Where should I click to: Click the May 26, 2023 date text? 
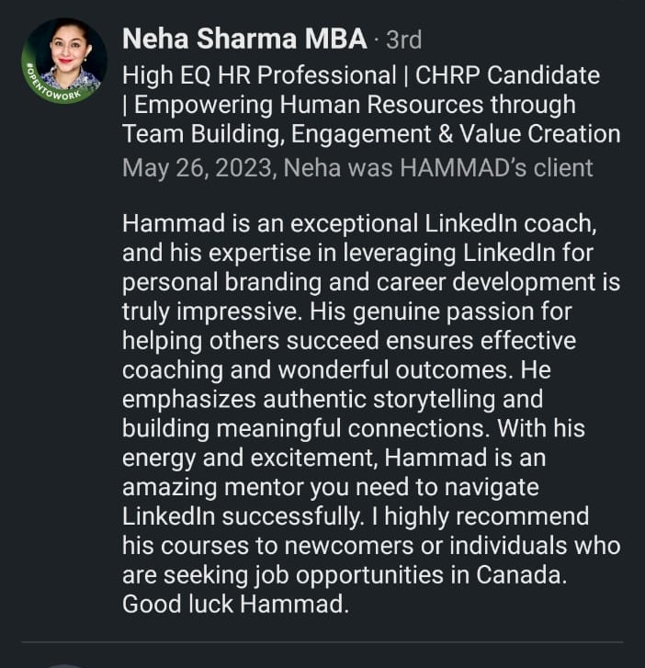[x=198, y=168]
